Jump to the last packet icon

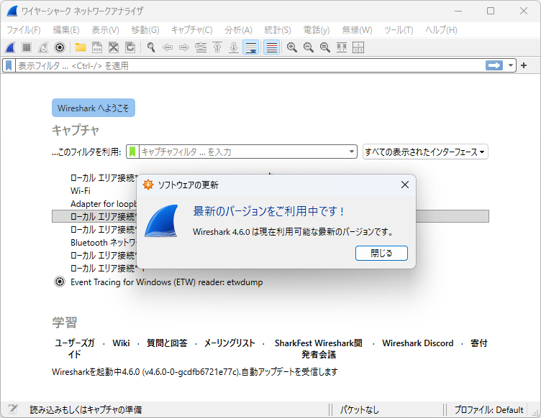pos(234,47)
